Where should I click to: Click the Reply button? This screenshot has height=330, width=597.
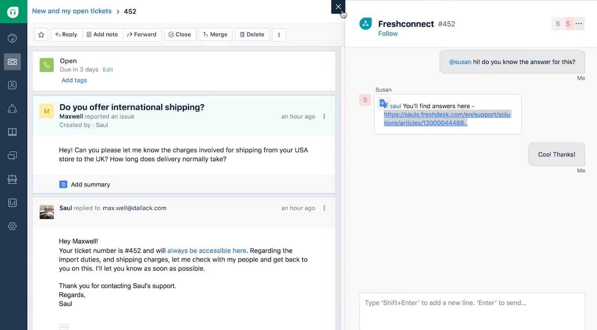(66, 34)
